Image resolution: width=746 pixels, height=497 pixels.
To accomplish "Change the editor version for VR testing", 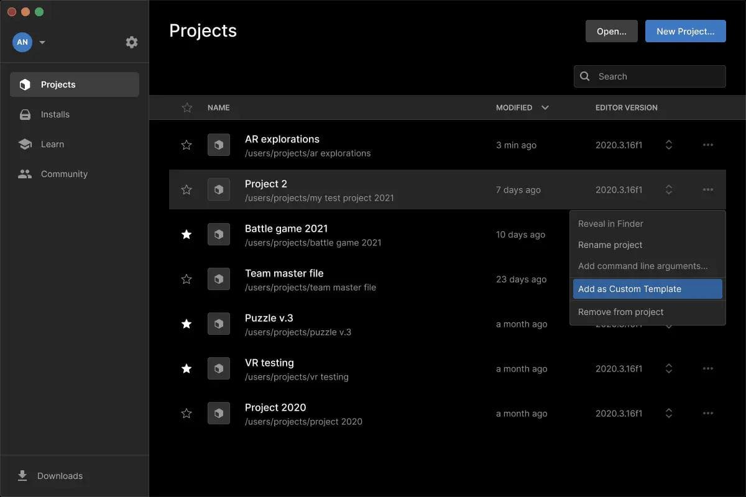I will [668, 368].
